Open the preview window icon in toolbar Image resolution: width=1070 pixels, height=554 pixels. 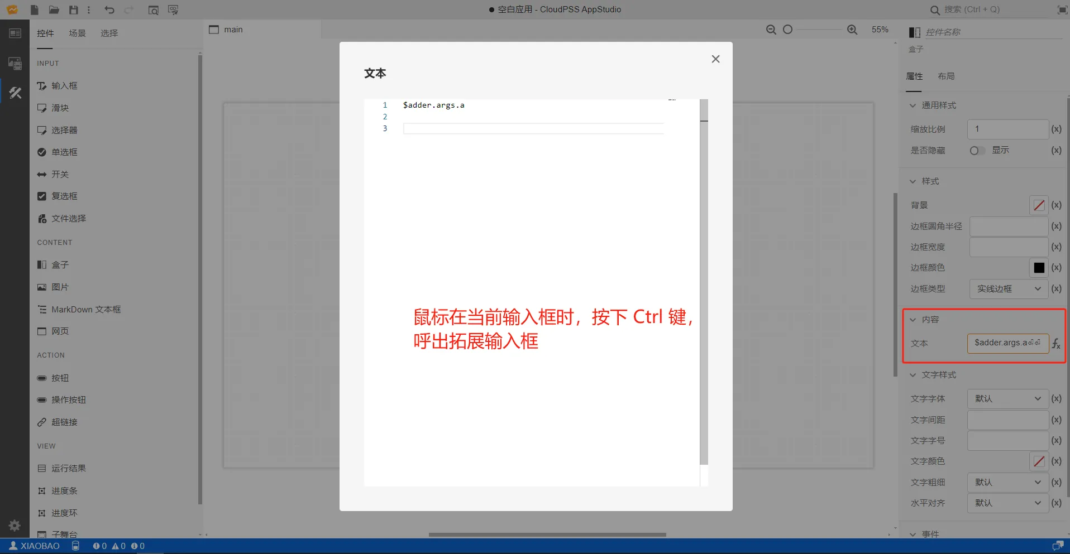click(153, 10)
